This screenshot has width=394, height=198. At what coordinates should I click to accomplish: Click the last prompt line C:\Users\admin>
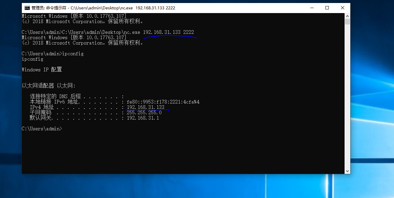click(42, 129)
